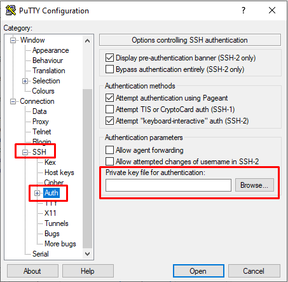Collapse the Connection tree node
The width and height of the screenshot is (288, 282).
point(13,101)
